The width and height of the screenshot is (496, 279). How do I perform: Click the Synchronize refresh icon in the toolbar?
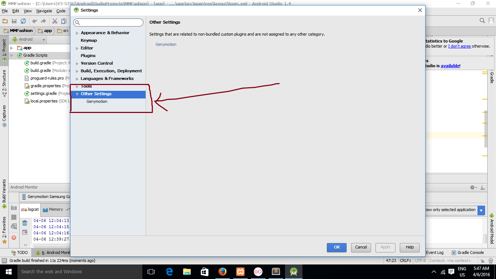23,21
